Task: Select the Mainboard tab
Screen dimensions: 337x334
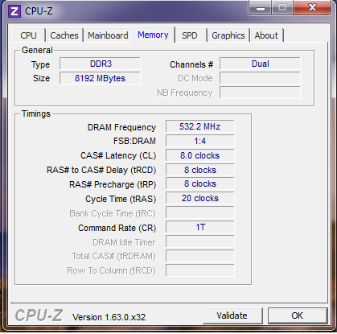Action: pyautogui.click(x=108, y=35)
